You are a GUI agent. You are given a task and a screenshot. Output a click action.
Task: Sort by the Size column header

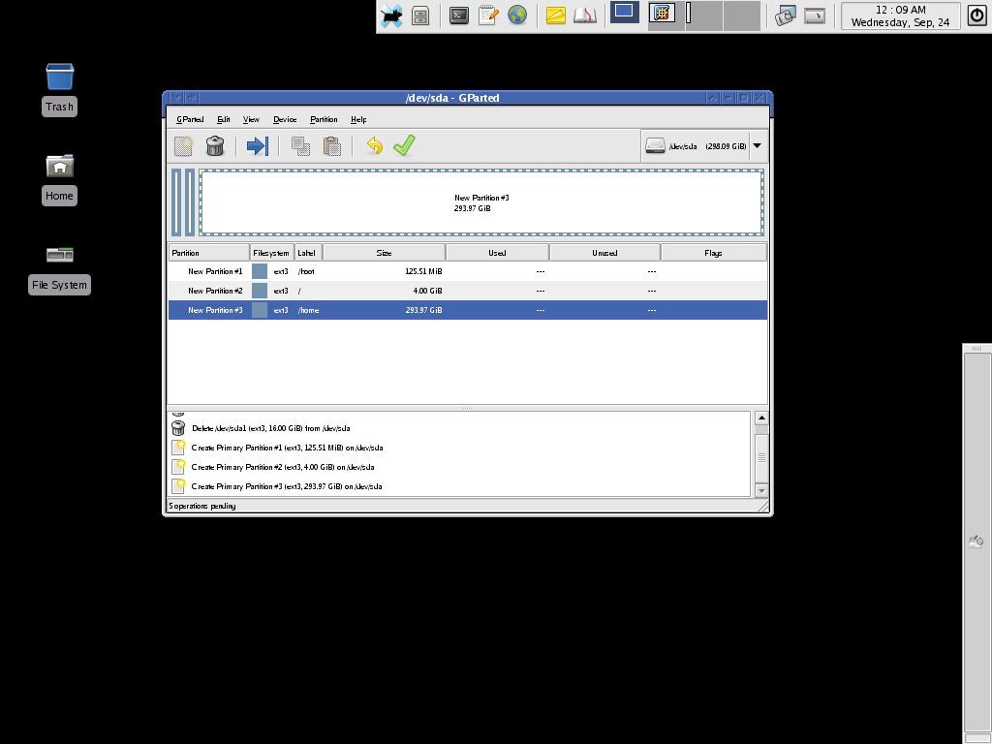coord(384,253)
